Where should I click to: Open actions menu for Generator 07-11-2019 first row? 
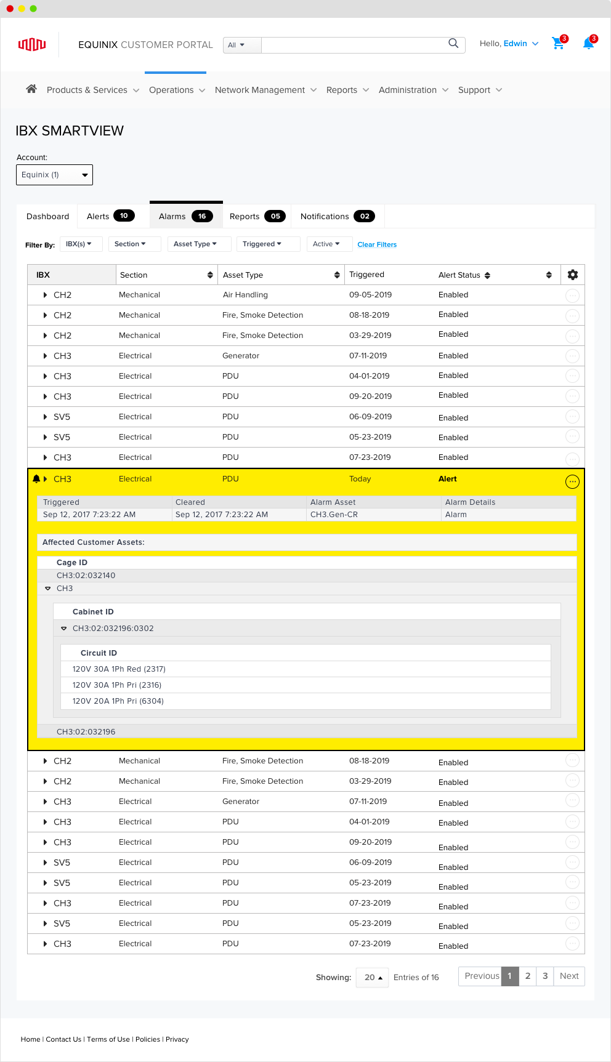point(572,356)
